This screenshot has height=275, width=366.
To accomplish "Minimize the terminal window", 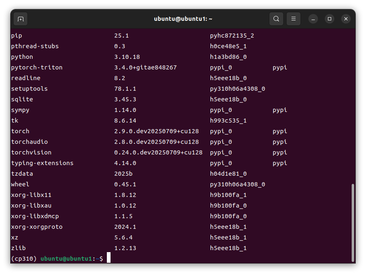I will (x=313, y=19).
